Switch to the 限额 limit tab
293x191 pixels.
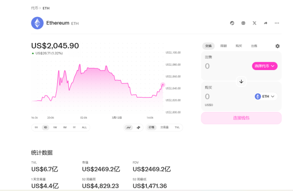[224, 46]
